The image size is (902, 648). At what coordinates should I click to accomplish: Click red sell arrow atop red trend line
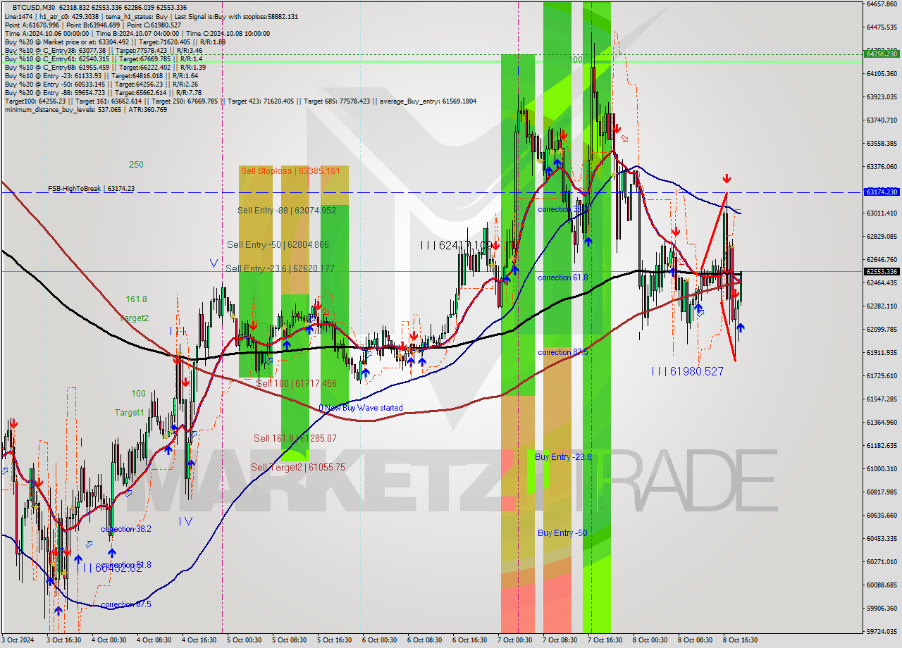point(727,179)
